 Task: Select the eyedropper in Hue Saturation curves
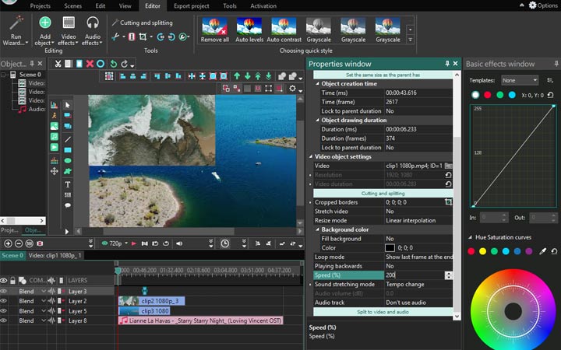click(543, 251)
